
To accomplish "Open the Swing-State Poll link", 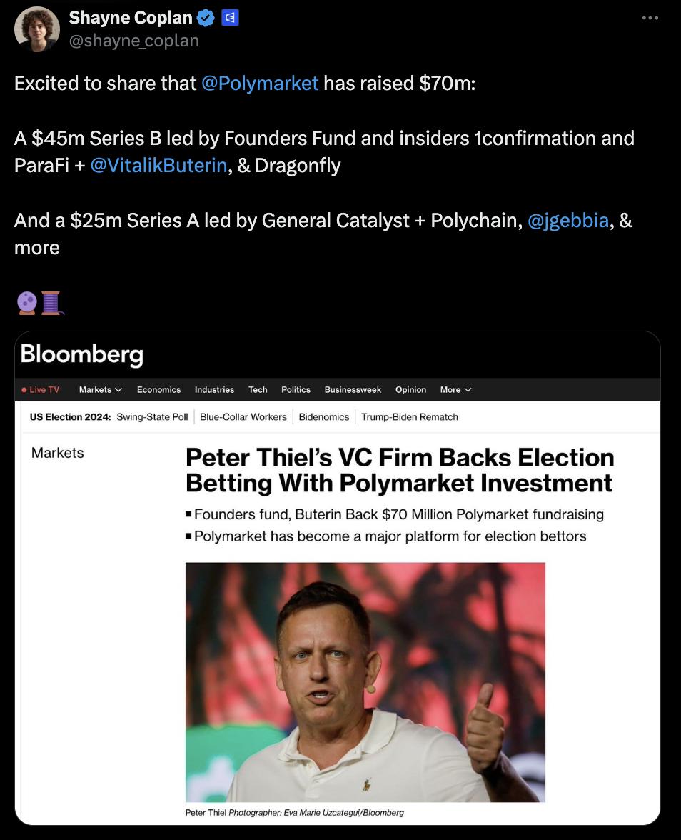I will point(152,417).
